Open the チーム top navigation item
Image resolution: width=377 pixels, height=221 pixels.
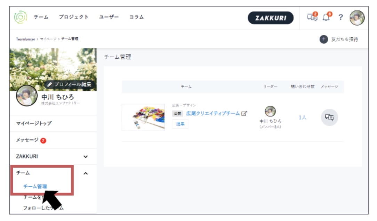click(x=41, y=17)
